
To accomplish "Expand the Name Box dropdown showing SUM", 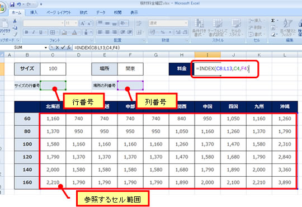I will point(46,48).
